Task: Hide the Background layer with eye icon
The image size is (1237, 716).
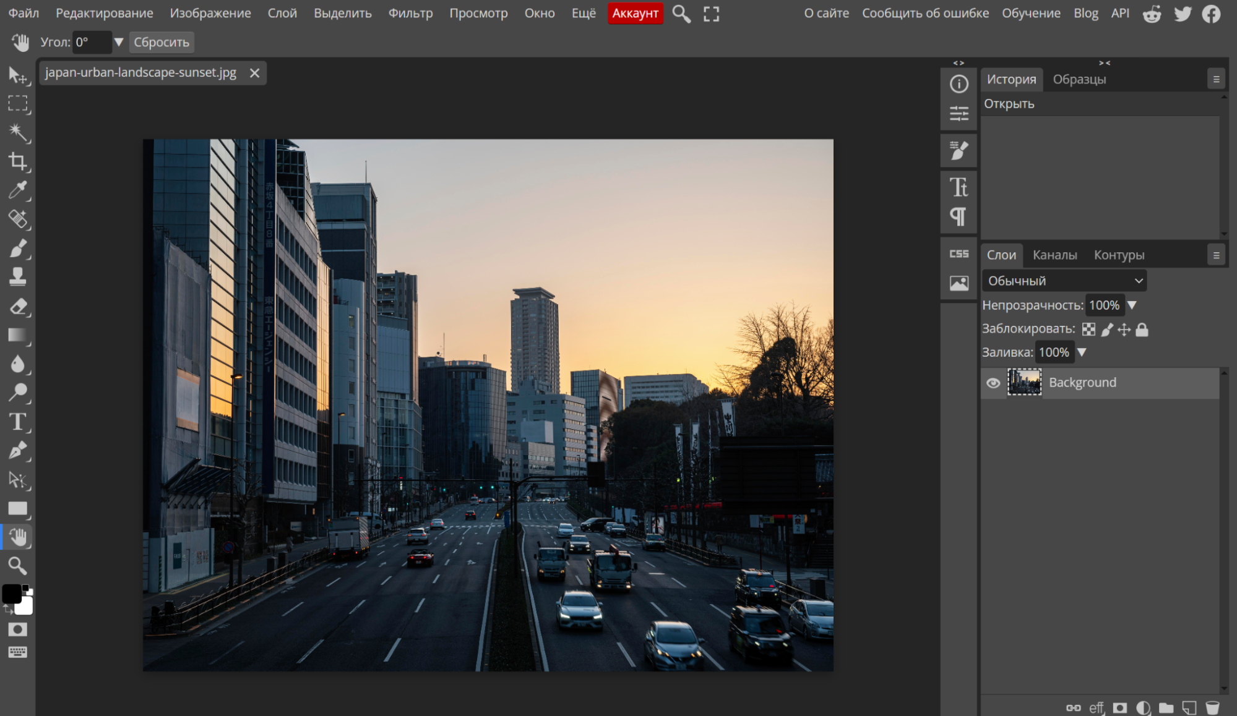Action: [993, 383]
